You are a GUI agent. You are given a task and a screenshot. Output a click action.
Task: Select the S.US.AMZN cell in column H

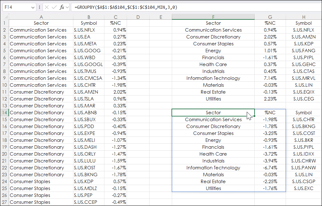point(304,37)
